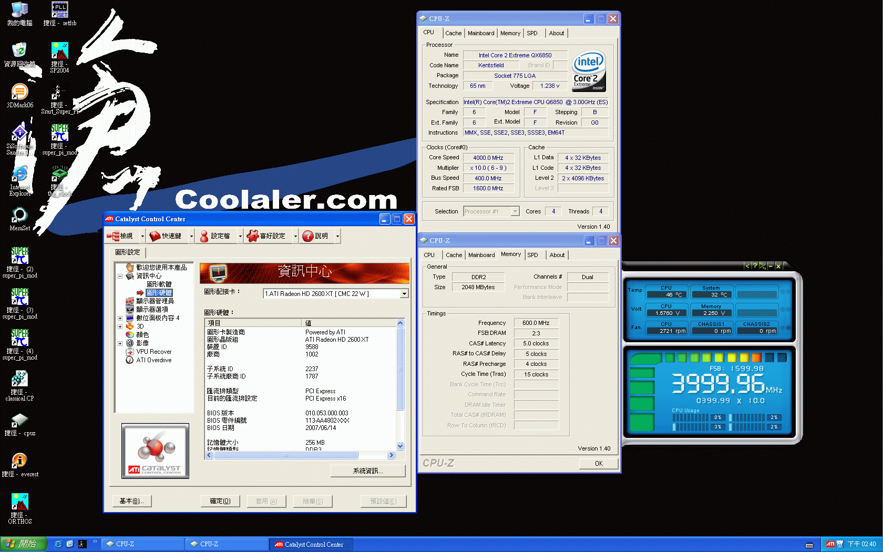Image resolution: width=883 pixels, height=552 pixels.
Task: Launch the 3DMark06 desktop shortcut
Action: pos(19,96)
